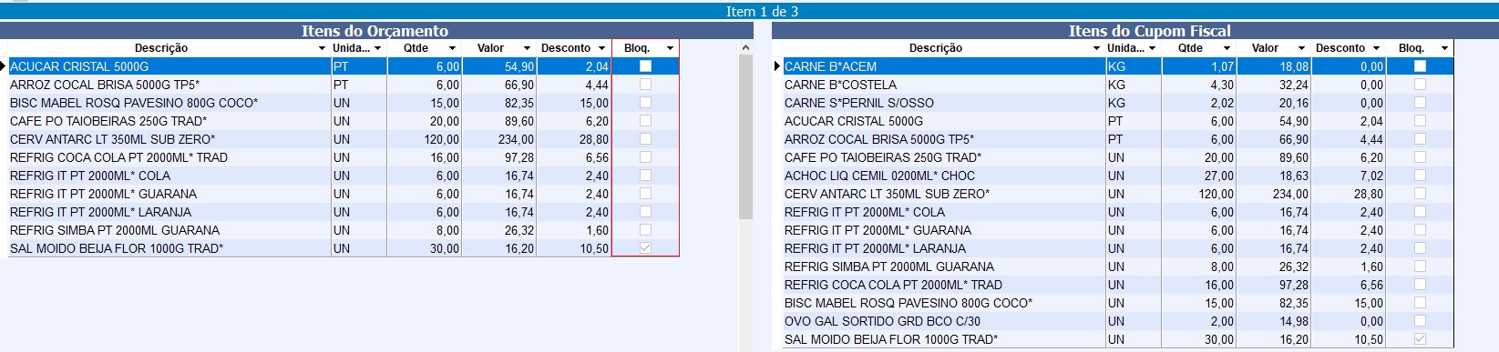Check Bloq. box for CARNE B*COSTELA in Cupom Fiscal
The image size is (1499, 352).
(x=1420, y=85)
